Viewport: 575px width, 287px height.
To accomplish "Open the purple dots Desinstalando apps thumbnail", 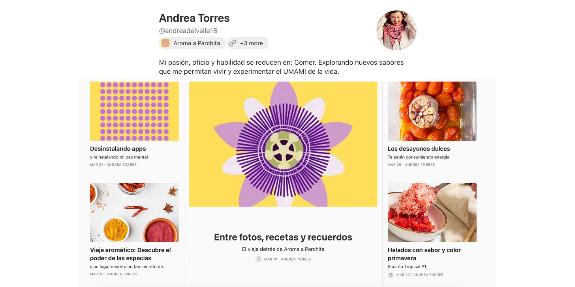I will (x=134, y=111).
